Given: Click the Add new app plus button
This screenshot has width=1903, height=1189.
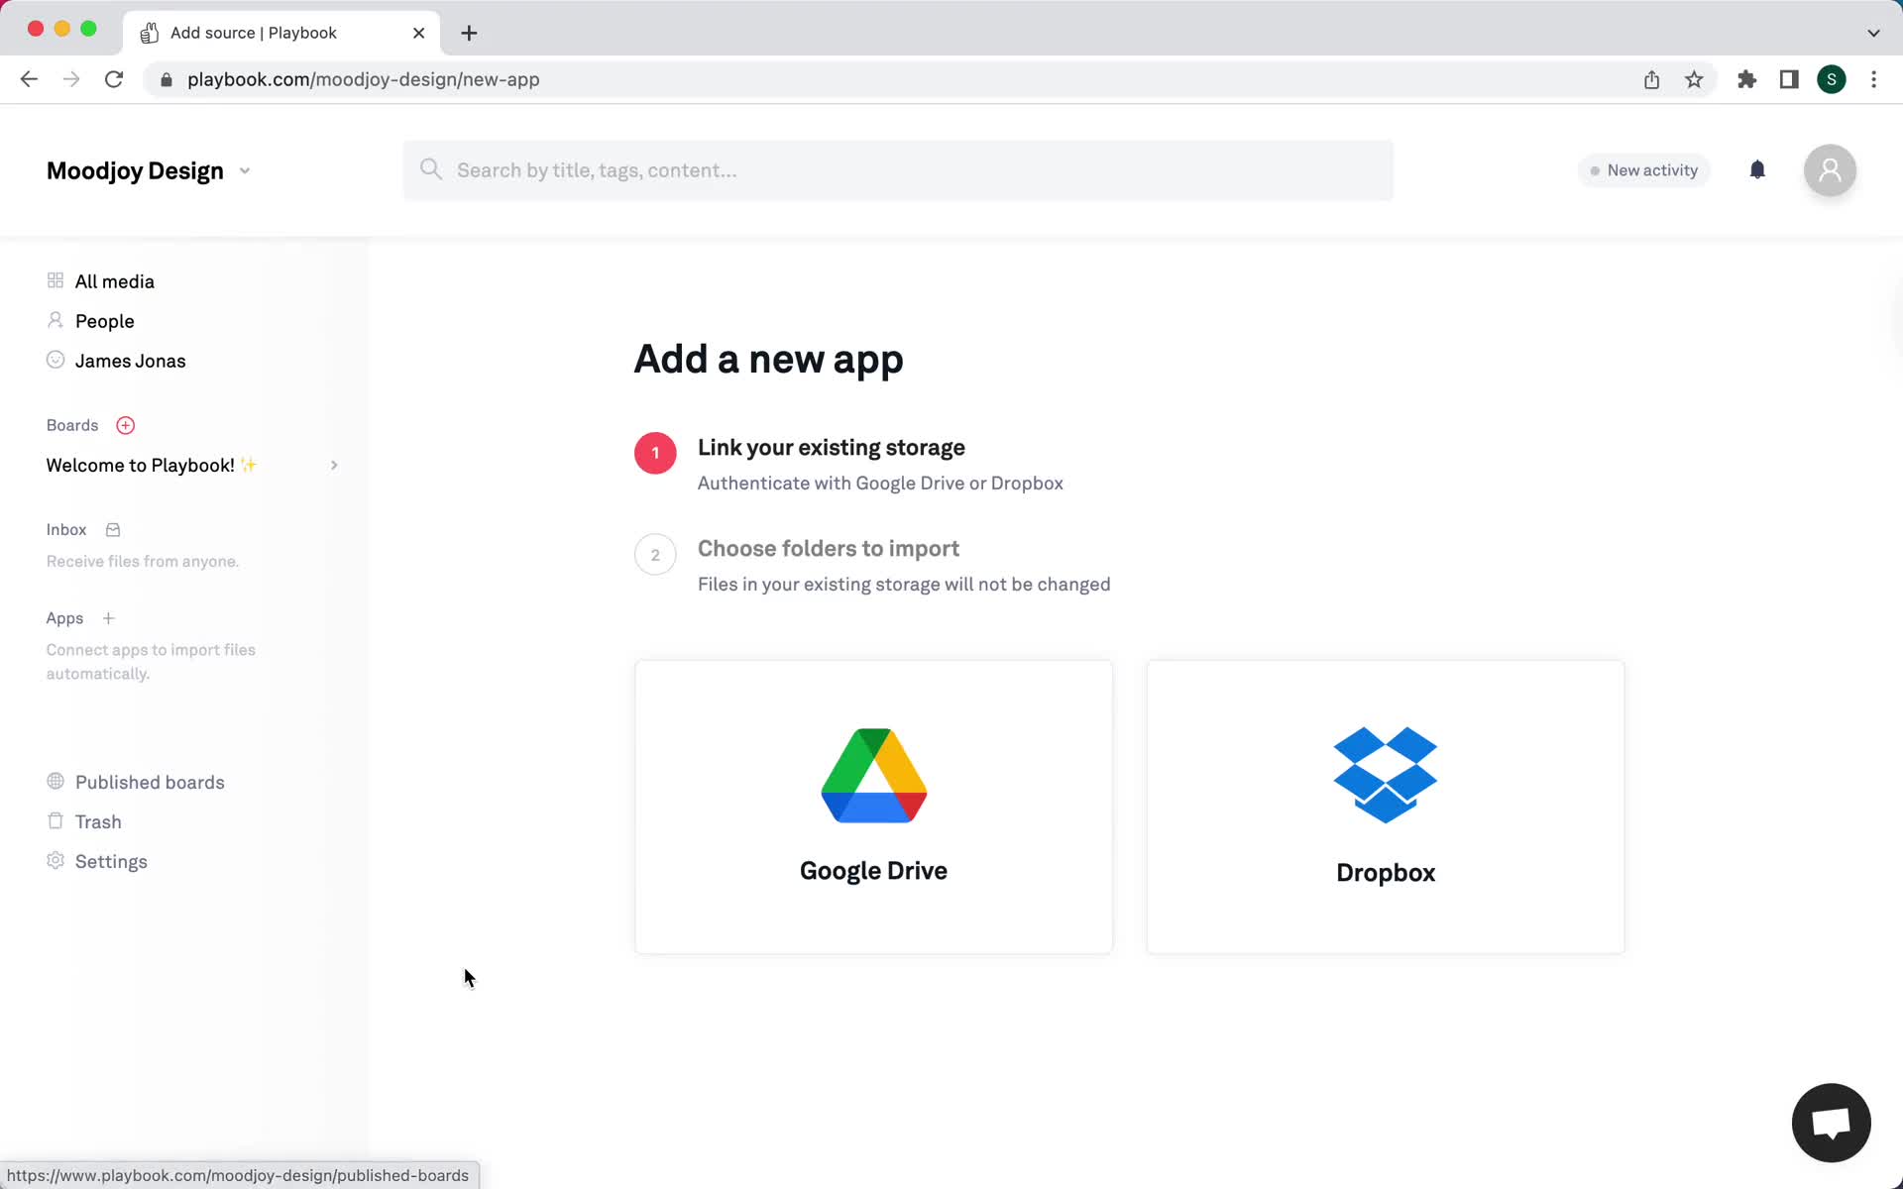Looking at the screenshot, I should [x=108, y=618].
